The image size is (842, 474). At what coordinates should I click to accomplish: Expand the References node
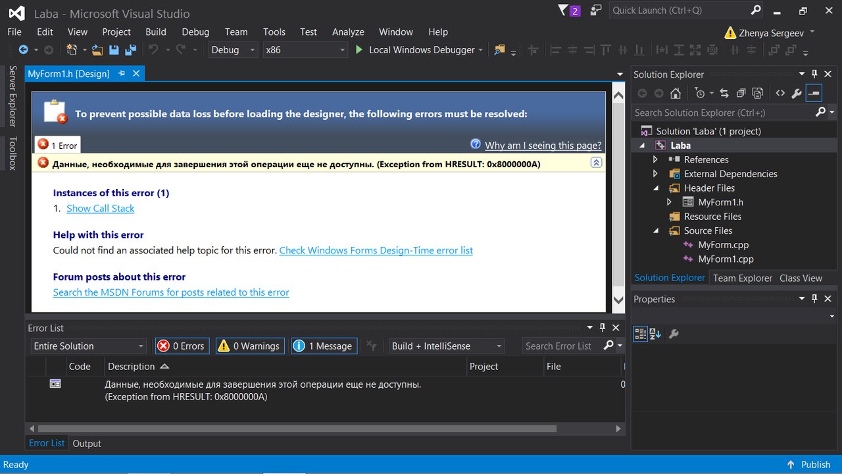click(655, 159)
